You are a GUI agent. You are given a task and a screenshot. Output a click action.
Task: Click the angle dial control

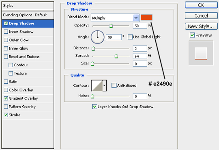coord(98,37)
